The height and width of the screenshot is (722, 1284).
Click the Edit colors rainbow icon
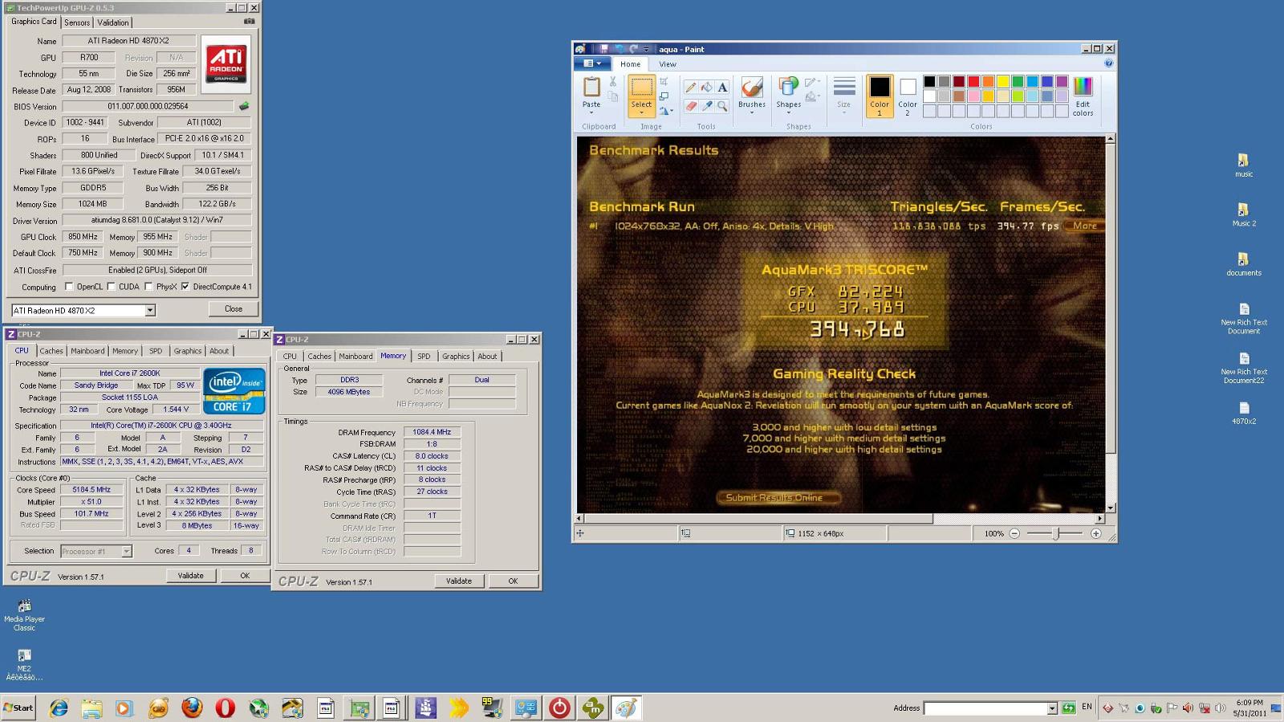tap(1083, 87)
